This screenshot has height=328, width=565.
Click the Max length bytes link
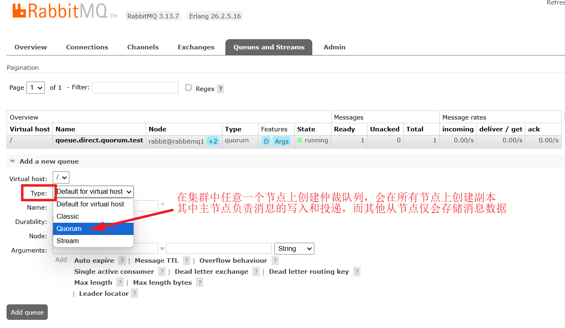pyautogui.click(x=162, y=282)
